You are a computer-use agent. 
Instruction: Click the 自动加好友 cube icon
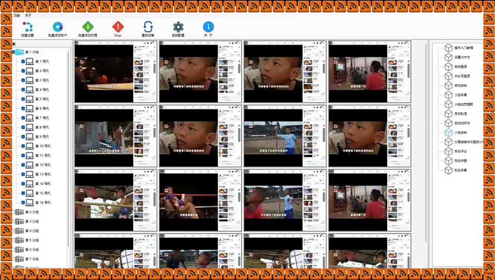point(449,123)
